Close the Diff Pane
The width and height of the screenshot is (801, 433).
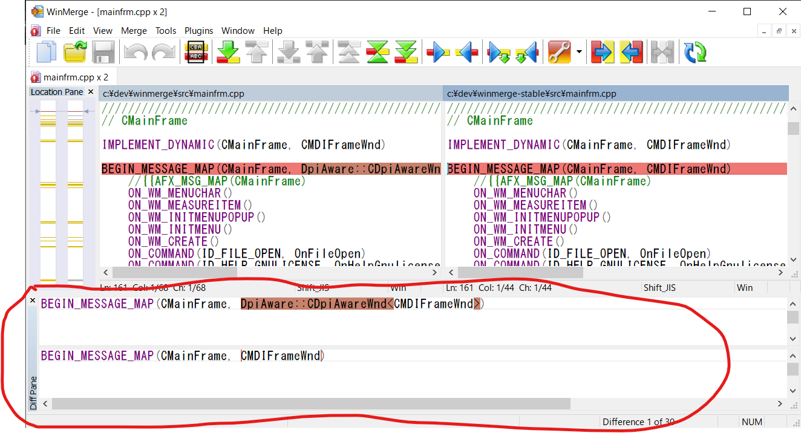(33, 300)
